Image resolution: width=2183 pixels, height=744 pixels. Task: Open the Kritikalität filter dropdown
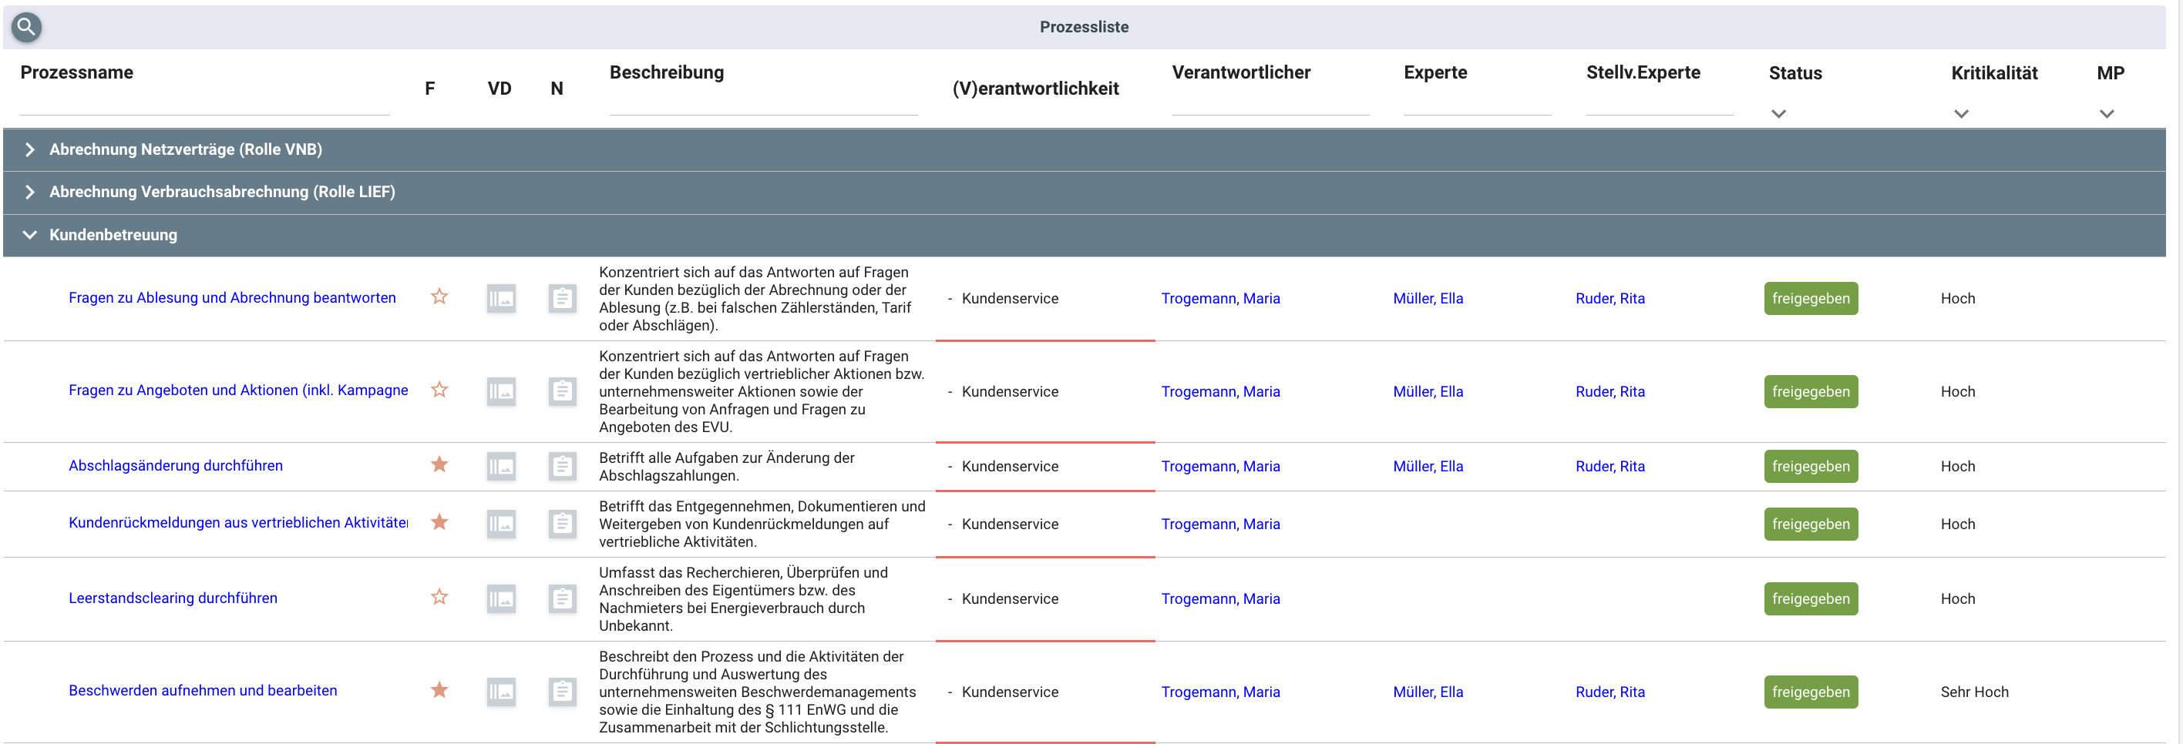[x=1960, y=113]
